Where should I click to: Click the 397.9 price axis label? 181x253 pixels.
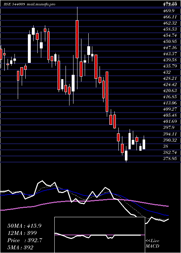[x=168, y=127]
